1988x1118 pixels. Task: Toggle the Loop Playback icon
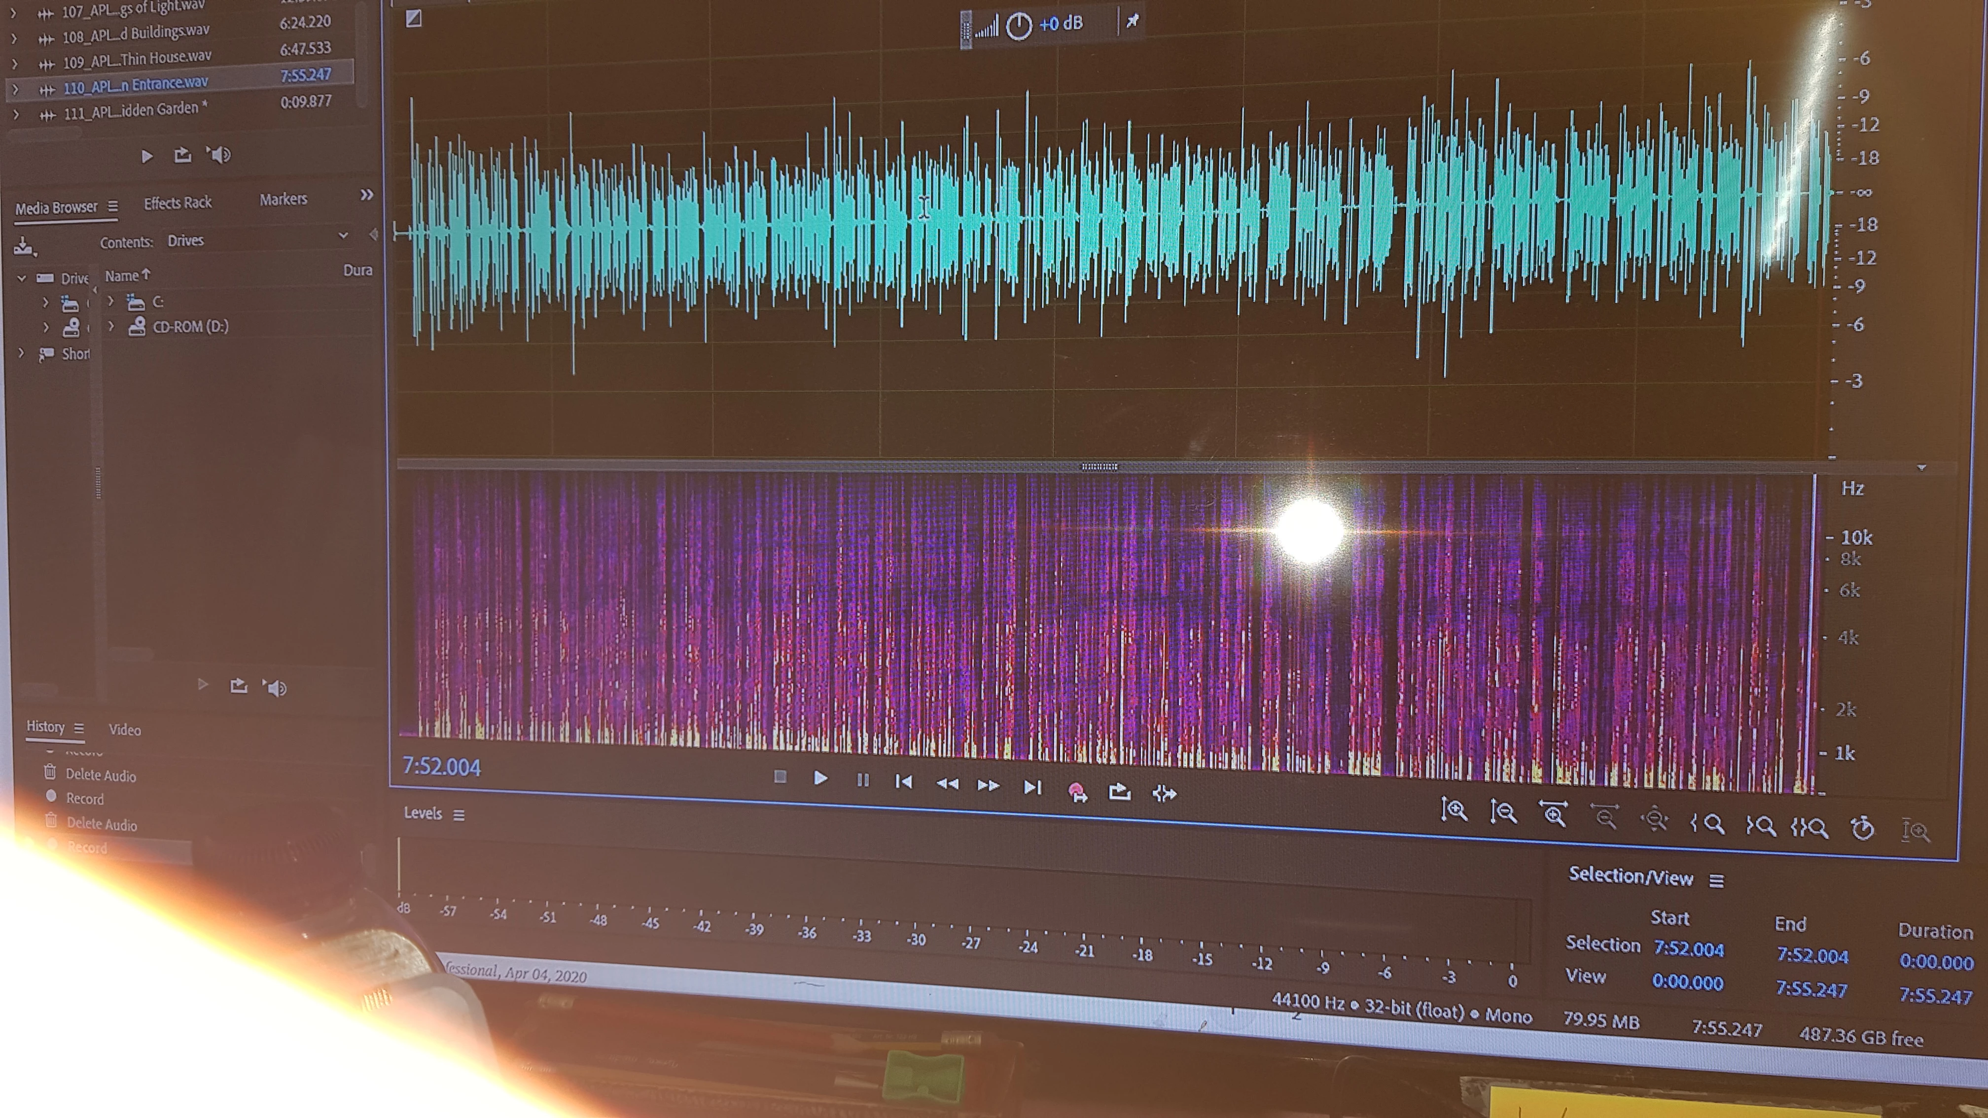click(1120, 792)
